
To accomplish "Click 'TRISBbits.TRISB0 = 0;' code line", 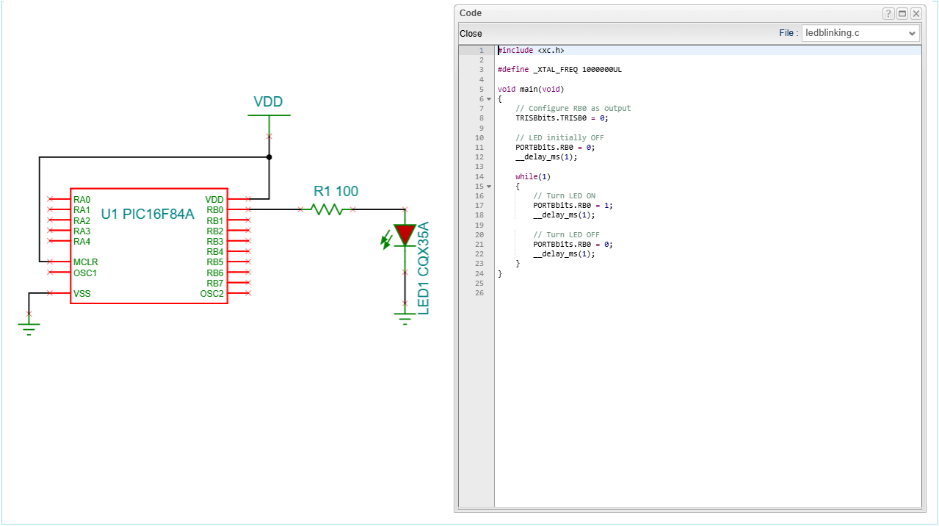I will (x=562, y=118).
